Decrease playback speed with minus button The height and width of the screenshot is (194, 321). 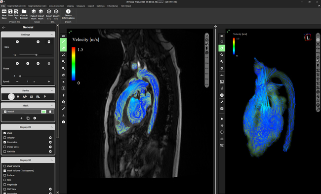[x=17, y=81]
